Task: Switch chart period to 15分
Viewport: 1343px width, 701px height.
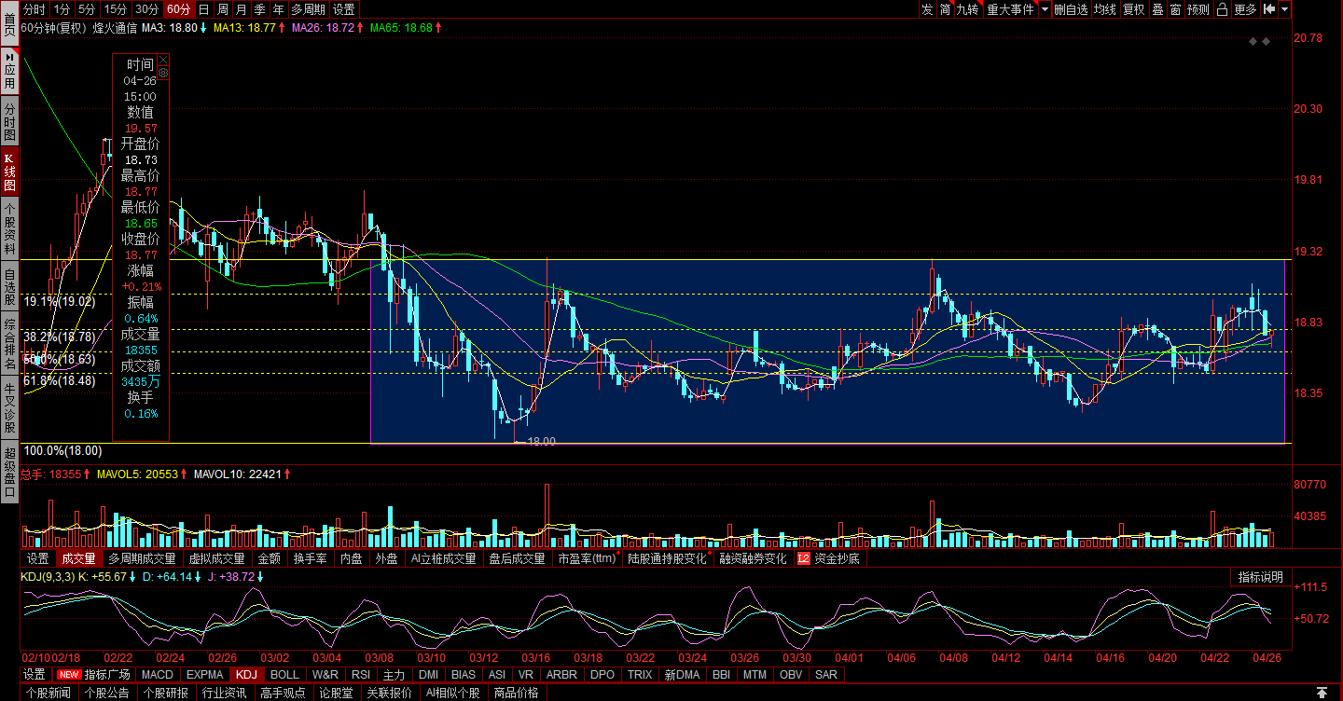Action: click(115, 9)
